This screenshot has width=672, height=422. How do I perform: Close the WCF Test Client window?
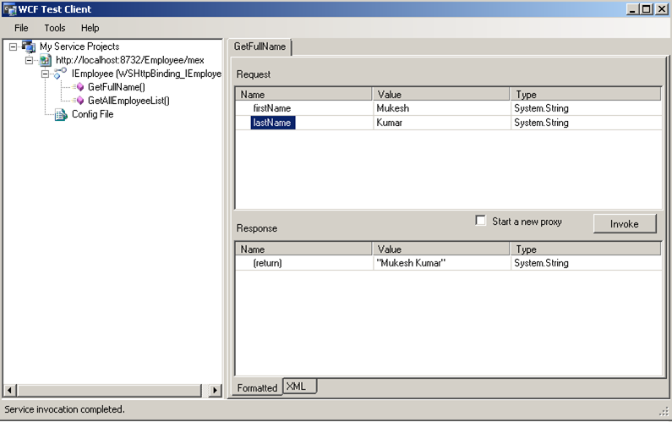pyautogui.click(x=662, y=9)
